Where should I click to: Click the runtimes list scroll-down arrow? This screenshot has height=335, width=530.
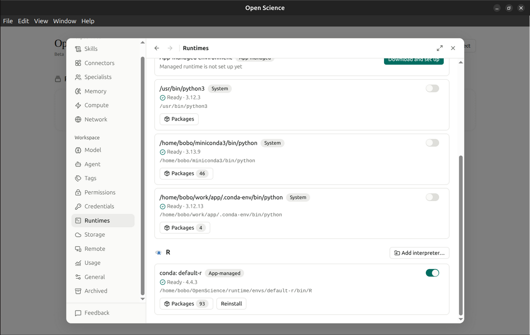point(461,320)
